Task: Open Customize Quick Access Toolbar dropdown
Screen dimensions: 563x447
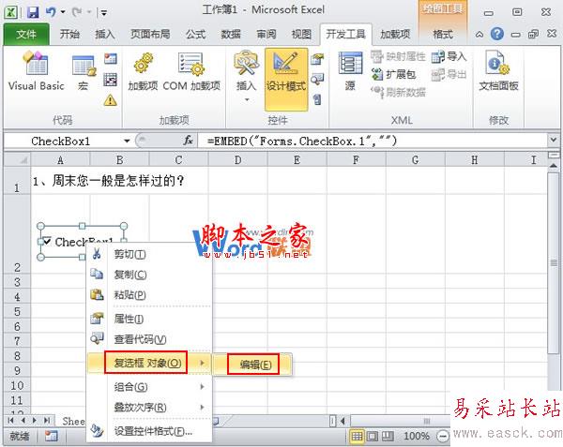Action: tap(104, 13)
